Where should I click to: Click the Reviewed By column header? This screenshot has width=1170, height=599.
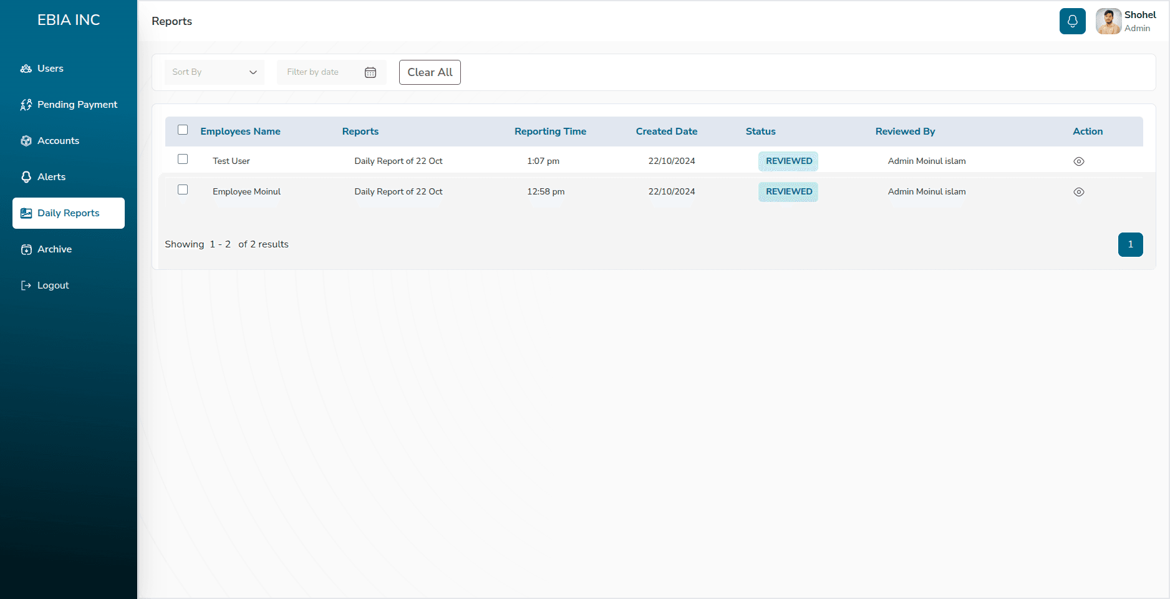pyautogui.click(x=905, y=132)
